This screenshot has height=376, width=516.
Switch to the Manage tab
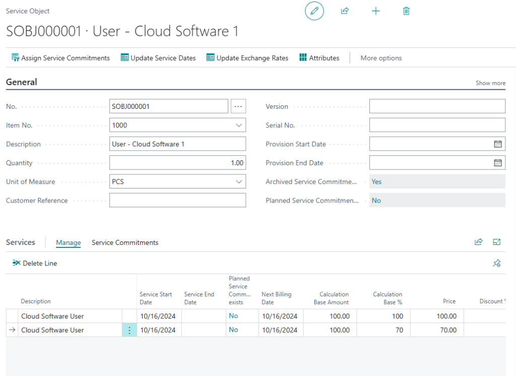69,243
